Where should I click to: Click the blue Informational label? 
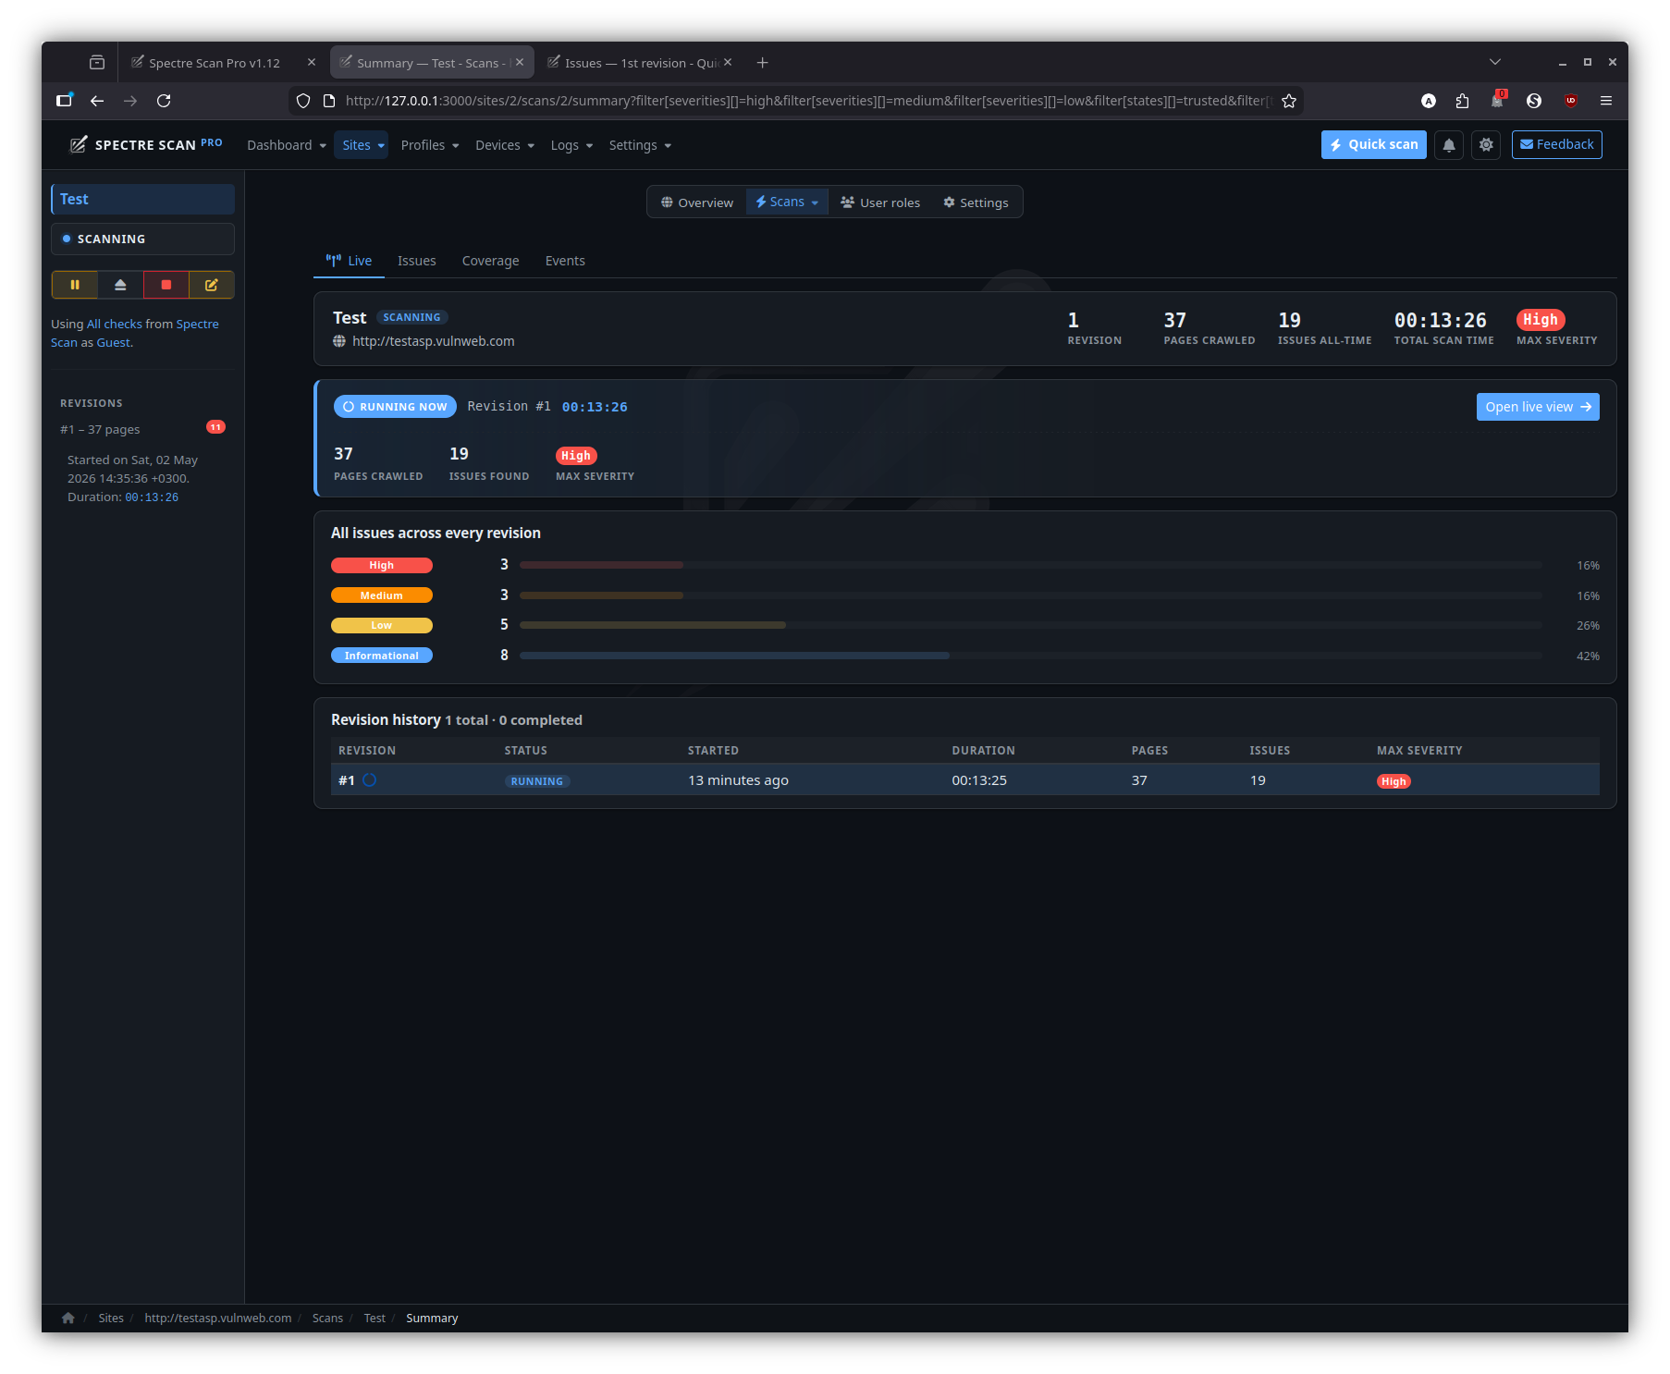[x=382, y=656]
